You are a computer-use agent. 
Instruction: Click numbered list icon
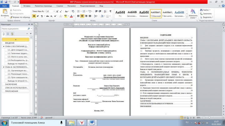84,11
